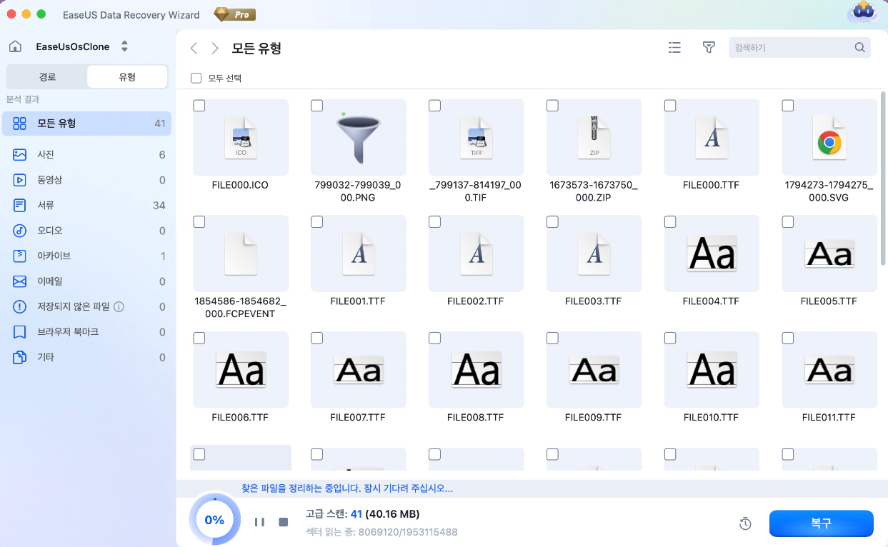Switch to the 경로 tab
888x547 pixels.
47,77
